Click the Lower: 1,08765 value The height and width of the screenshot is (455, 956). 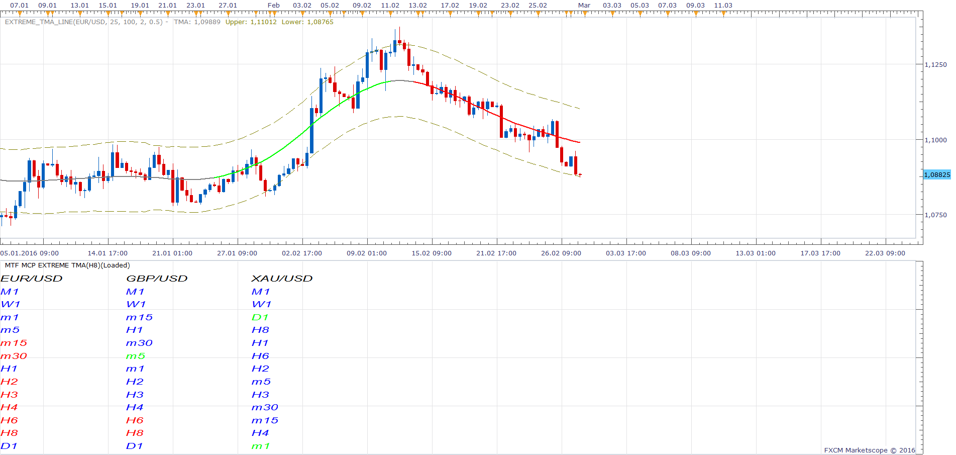(x=307, y=22)
